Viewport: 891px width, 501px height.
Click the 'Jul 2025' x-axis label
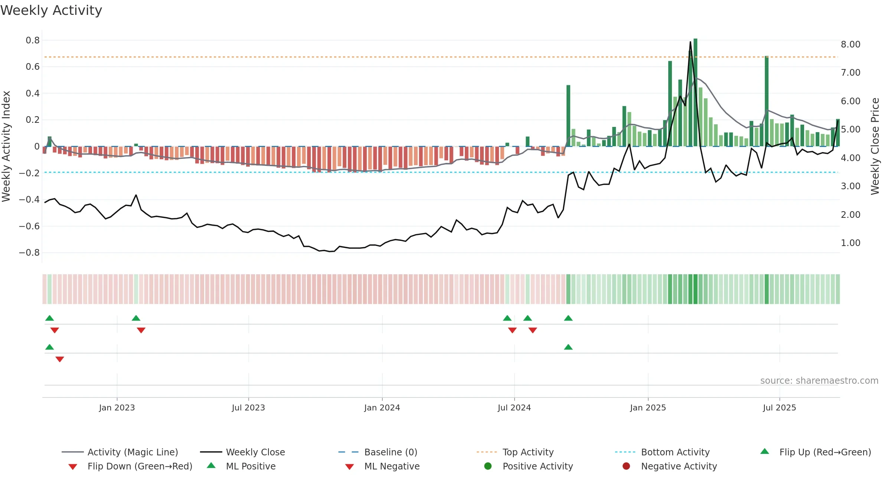780,407
